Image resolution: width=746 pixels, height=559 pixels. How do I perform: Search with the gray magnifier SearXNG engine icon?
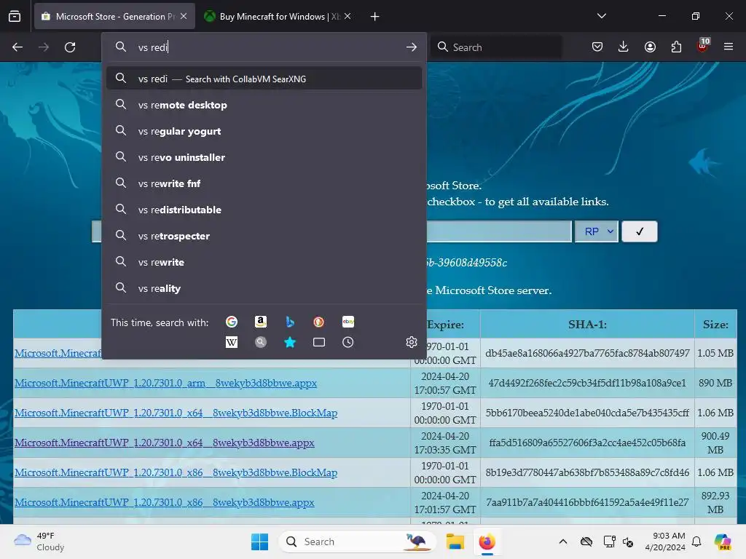tap(260, 342)
